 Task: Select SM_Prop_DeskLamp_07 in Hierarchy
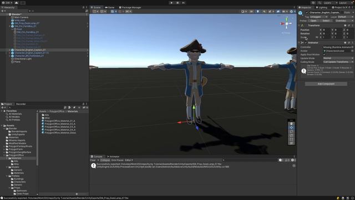click(x=27, y=23)
